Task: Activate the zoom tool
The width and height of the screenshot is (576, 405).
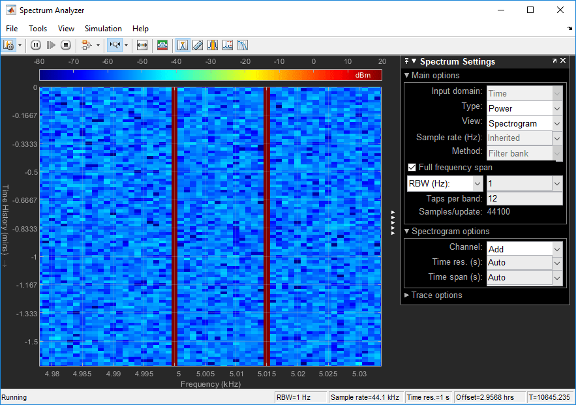Action: [115, 45]
